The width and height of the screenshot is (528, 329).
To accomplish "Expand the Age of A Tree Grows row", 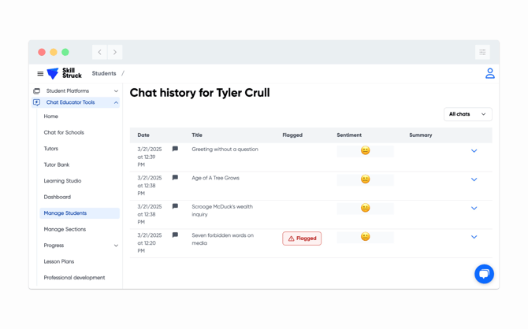I will (x=474, y=179).
